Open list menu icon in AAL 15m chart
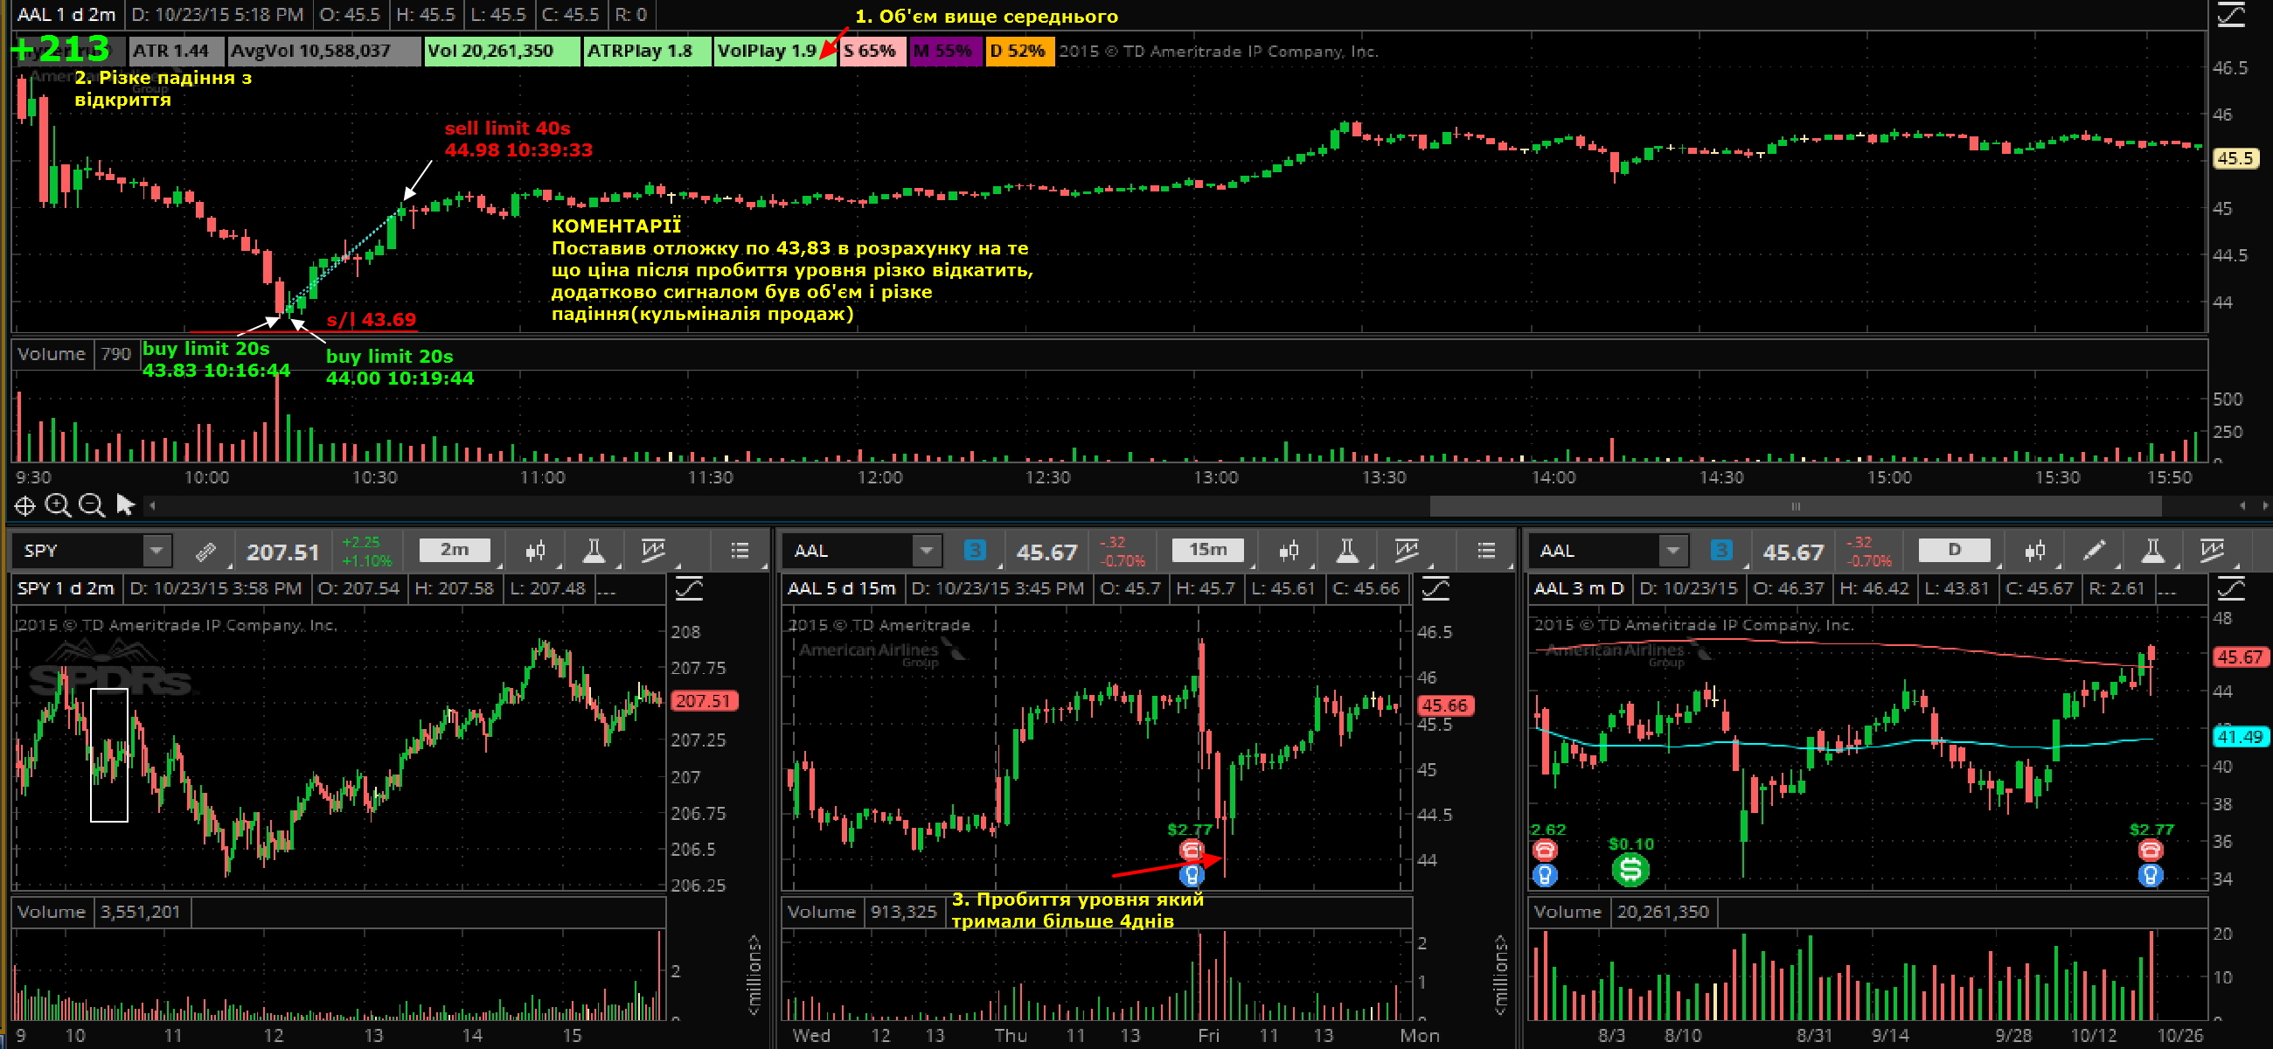Image resolution: width=2273 pixels, height=1049 pixels. click(1486, 552)
